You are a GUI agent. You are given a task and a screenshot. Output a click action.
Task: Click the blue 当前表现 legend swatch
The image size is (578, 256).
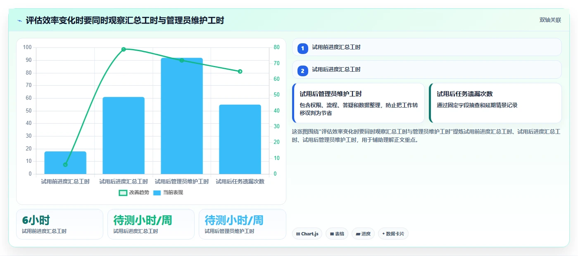157,193
